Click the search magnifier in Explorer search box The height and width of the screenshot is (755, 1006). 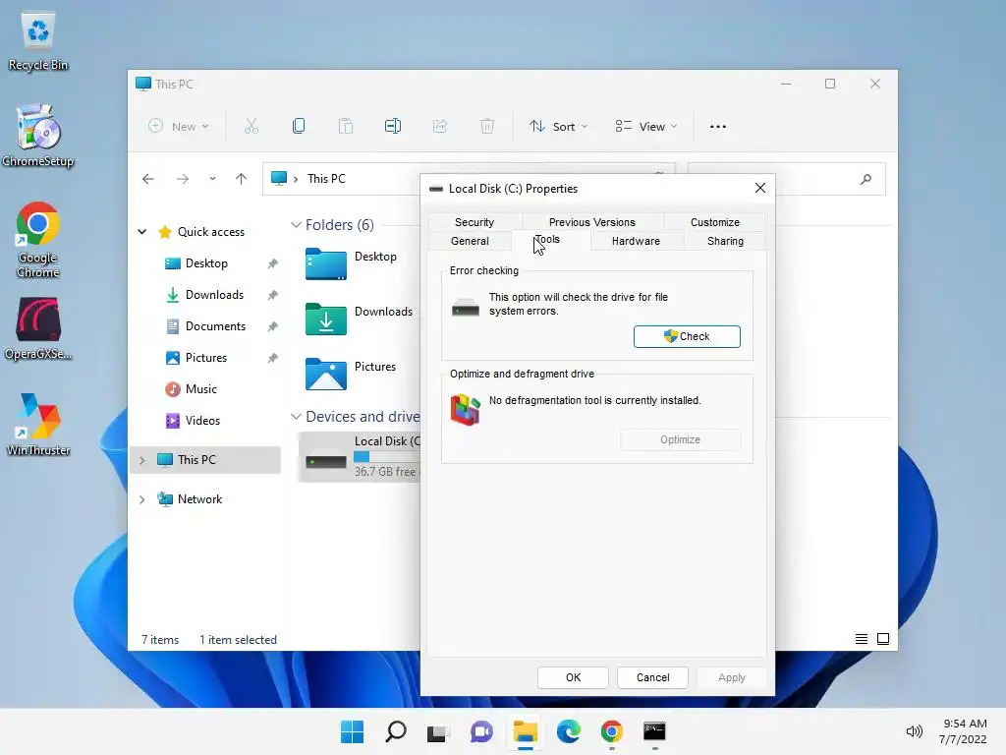click(866, 179)
